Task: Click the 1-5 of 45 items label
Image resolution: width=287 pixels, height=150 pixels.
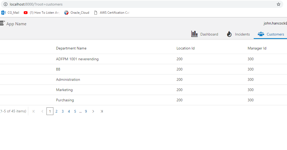Action: coord(13,111)
